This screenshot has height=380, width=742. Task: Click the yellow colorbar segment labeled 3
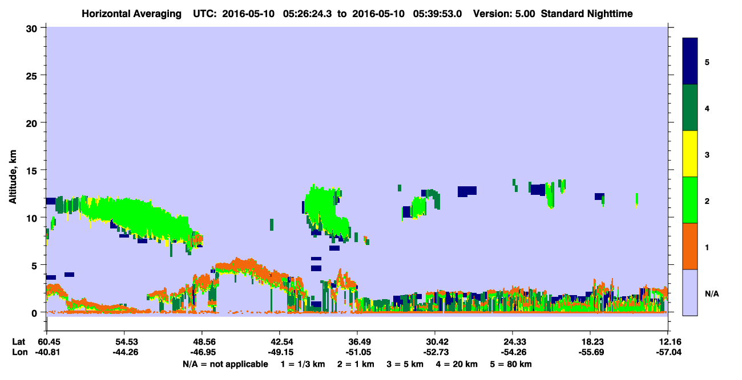(x=690, y=154)
